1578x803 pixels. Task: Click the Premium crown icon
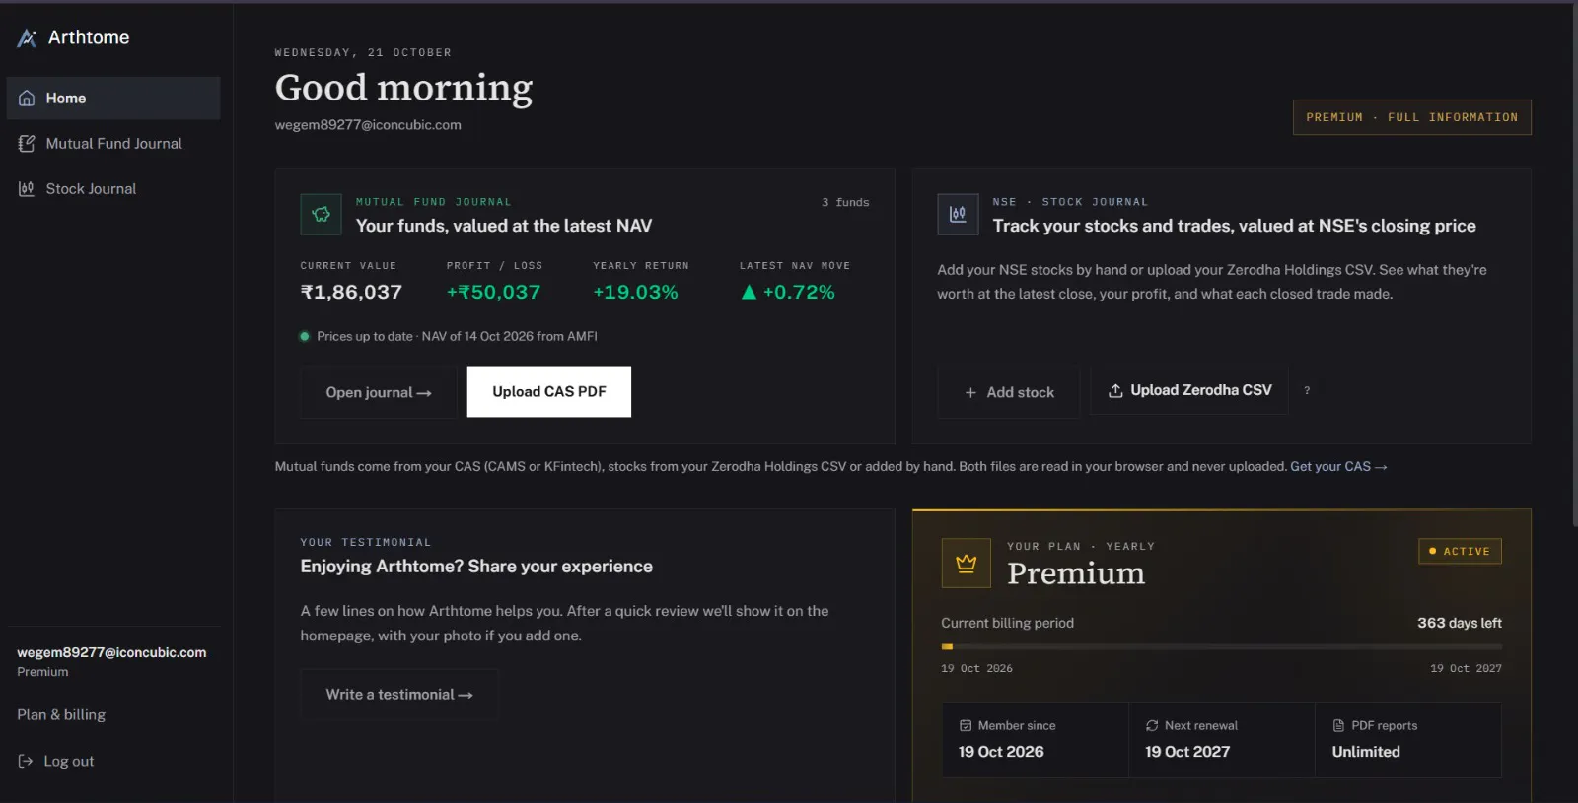click(967, 563)
